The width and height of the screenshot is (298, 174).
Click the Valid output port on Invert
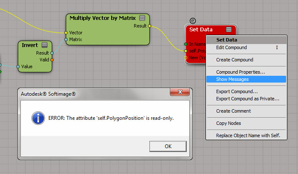[x=52, y=60]
